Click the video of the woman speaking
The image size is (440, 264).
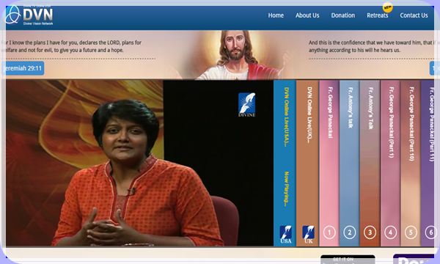[x=139, y=163]
